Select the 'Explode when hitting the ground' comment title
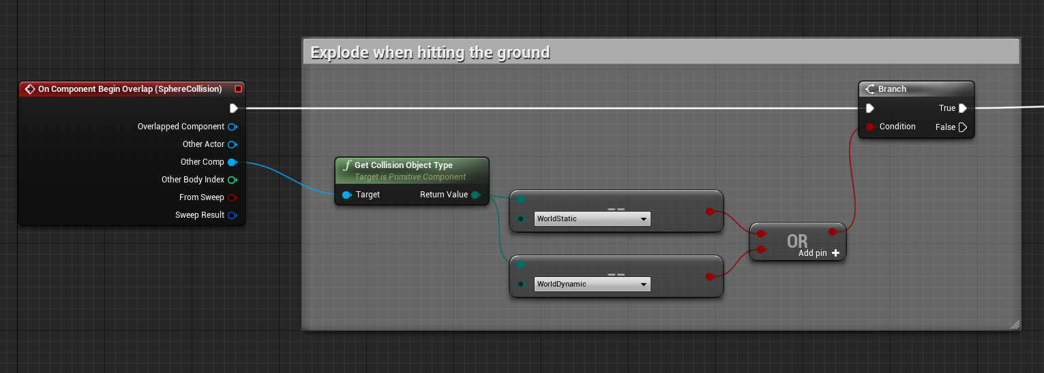The width and height of the screenshot is (1044, 373). tap(430, 52)
